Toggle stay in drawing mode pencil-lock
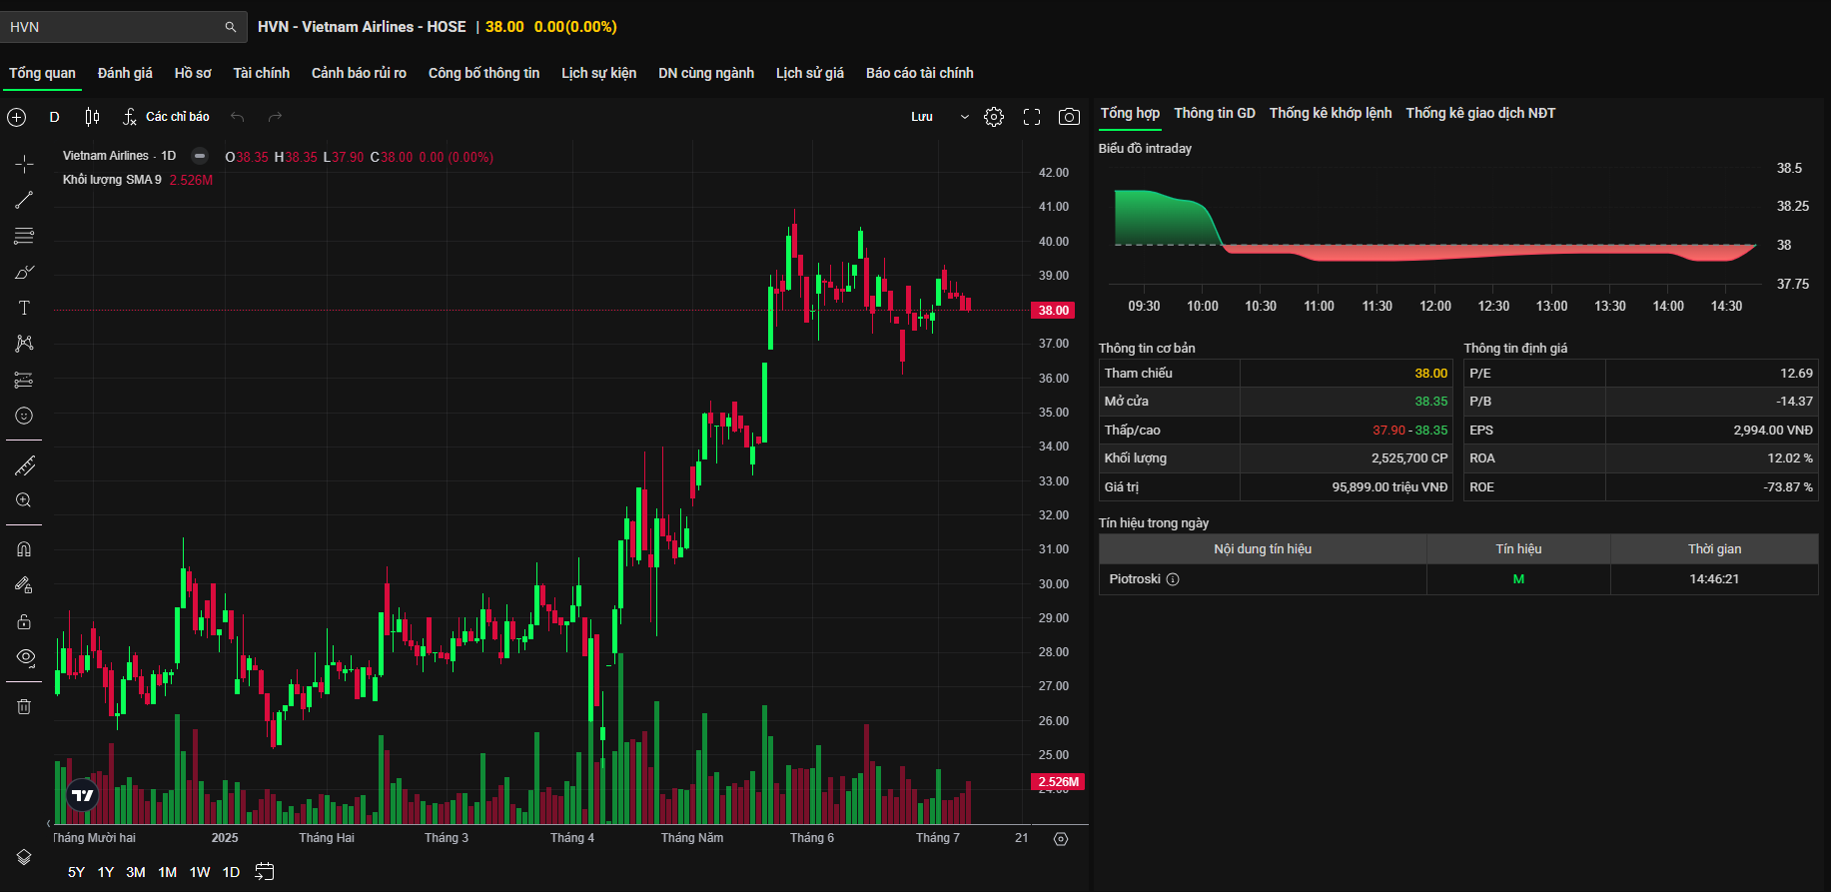Viewport: 1831px width, 892px height. point(24,585)
